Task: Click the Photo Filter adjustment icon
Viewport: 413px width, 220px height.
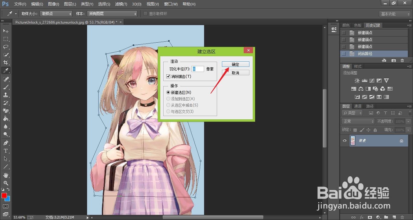Action: click(376, 89)
